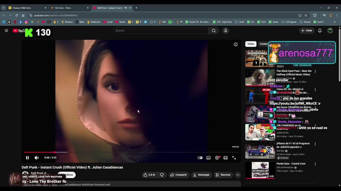Open tab search dropdown arrow
The image size is (341, 191).
[x=3, y=8]
